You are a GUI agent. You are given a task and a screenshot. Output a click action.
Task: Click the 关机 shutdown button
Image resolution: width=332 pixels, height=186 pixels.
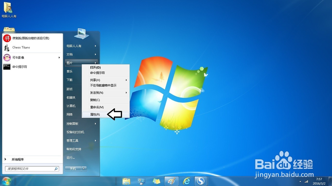click(x=73, y=168)
